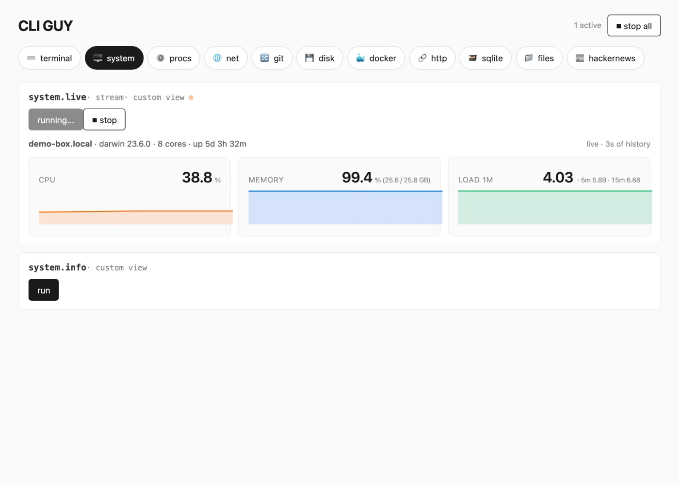Image resolution: width=679 pixels, height=485 pixels.
Task: Stop the system.live stream
Action: [104, 120]
